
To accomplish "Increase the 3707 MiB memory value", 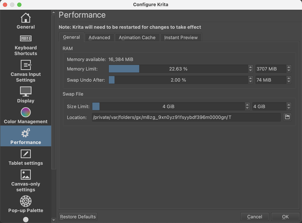I will [x=288, y=67].
